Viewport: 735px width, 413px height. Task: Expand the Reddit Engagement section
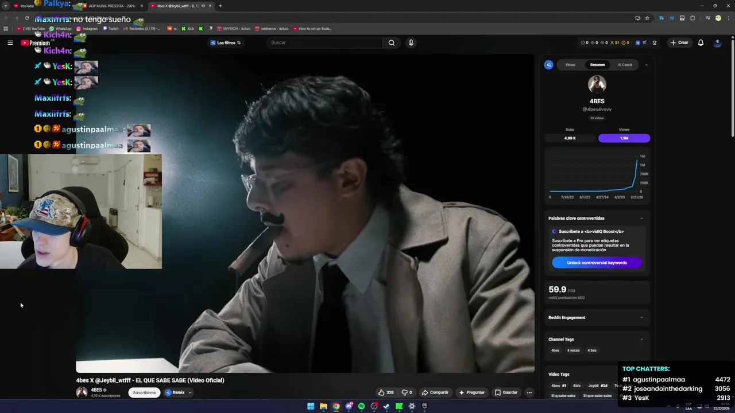pyautogui.click(x=641, y=317)
